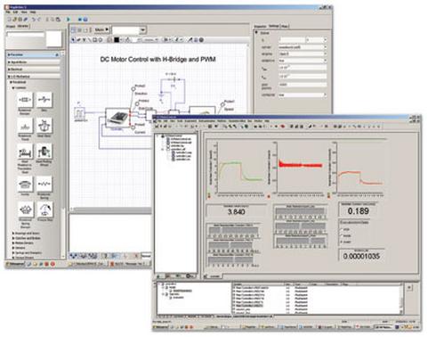Select the first radio button in the option group
Viewport: 428px width, 337px height.
pyautogui.click(x=343, y=229)
